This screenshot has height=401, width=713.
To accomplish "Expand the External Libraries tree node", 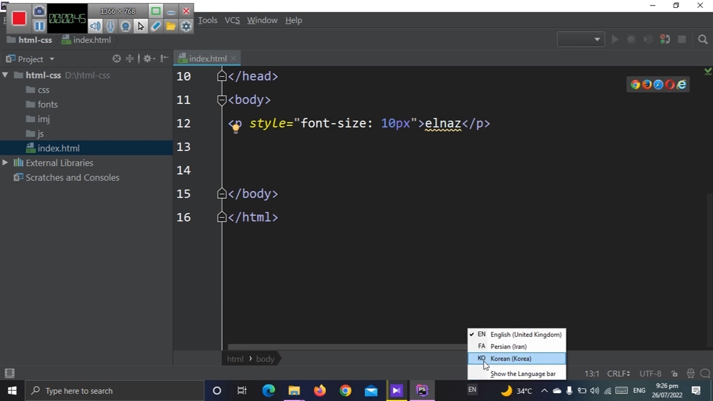I will [x=5, y=163].
